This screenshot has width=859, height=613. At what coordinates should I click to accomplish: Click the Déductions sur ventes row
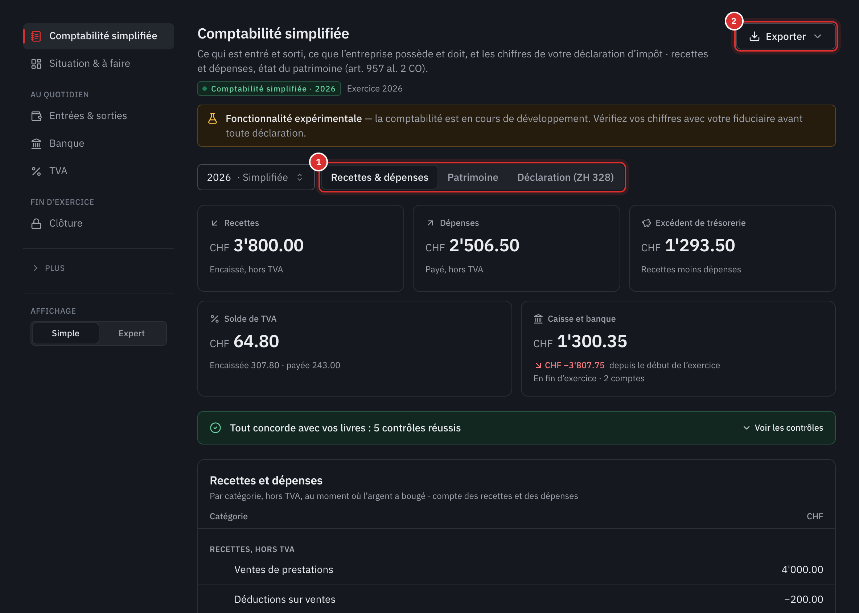pos(516,599)
